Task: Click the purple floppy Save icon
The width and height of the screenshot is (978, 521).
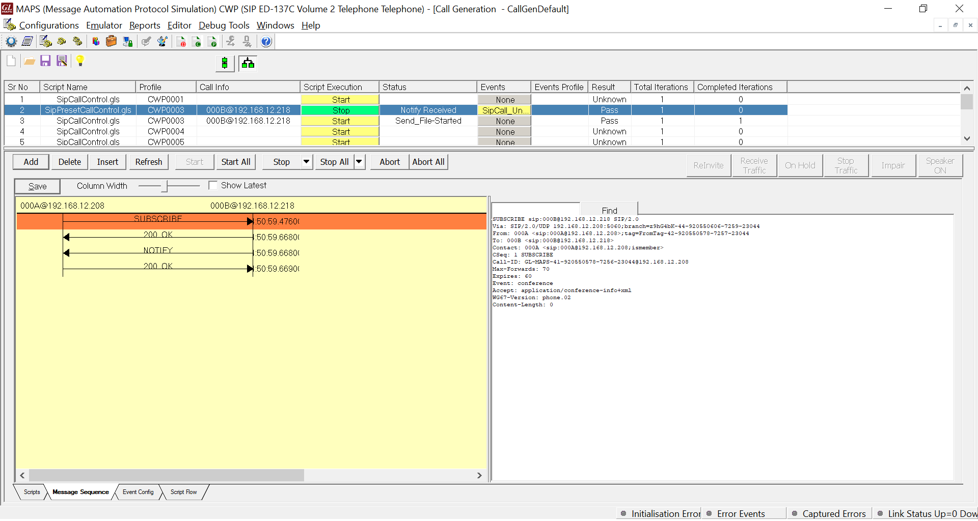Action: [x=45, y=61]
